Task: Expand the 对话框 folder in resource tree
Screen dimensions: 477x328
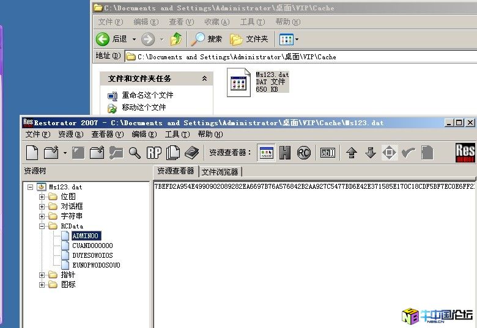Action: [42, 206]
